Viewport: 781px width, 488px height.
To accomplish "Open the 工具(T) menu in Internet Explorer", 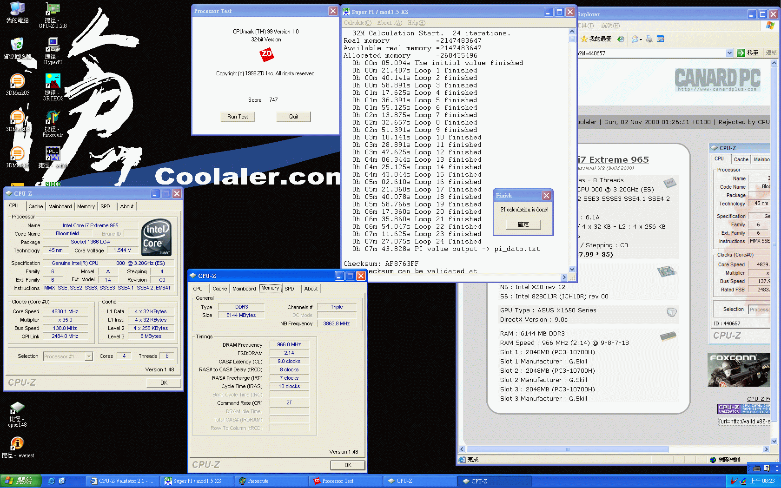I will tap(585, 26).
